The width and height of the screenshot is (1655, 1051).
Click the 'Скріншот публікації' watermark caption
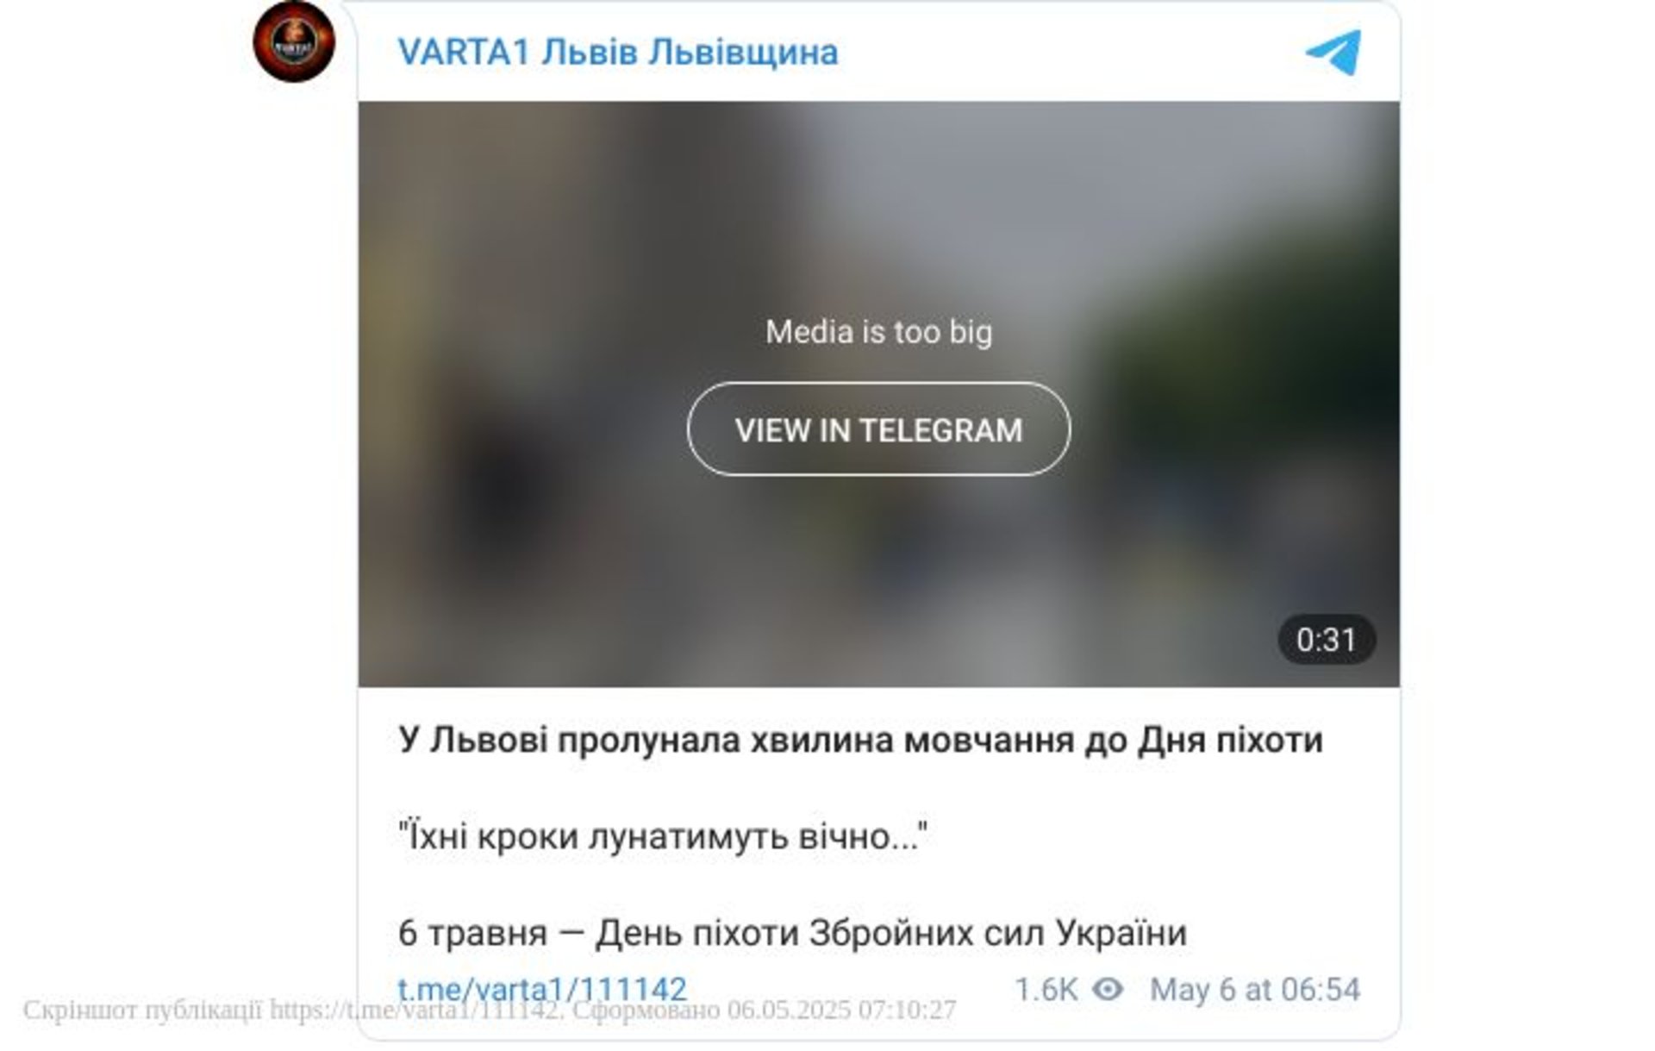(142, 1010)
